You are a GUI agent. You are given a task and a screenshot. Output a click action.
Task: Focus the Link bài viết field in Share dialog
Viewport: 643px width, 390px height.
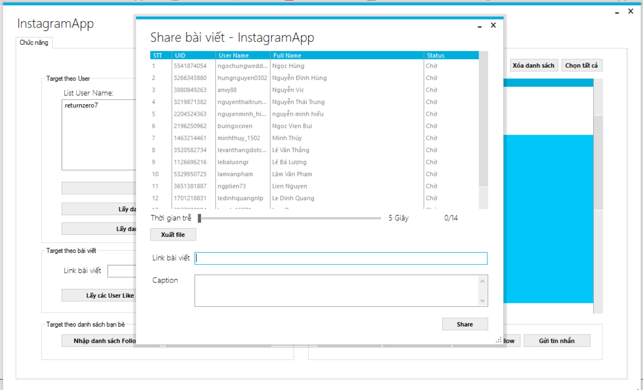click(341, 258)
